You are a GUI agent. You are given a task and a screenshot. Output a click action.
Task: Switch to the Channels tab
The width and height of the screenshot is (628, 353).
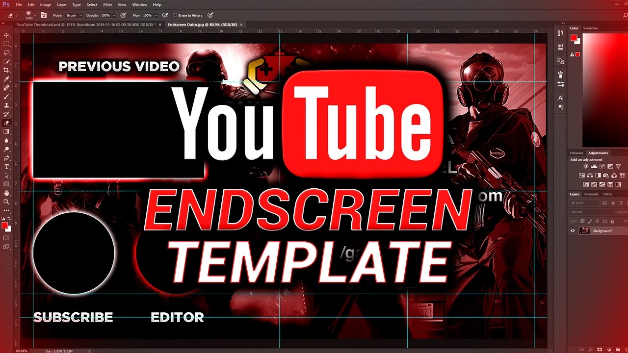591,194
